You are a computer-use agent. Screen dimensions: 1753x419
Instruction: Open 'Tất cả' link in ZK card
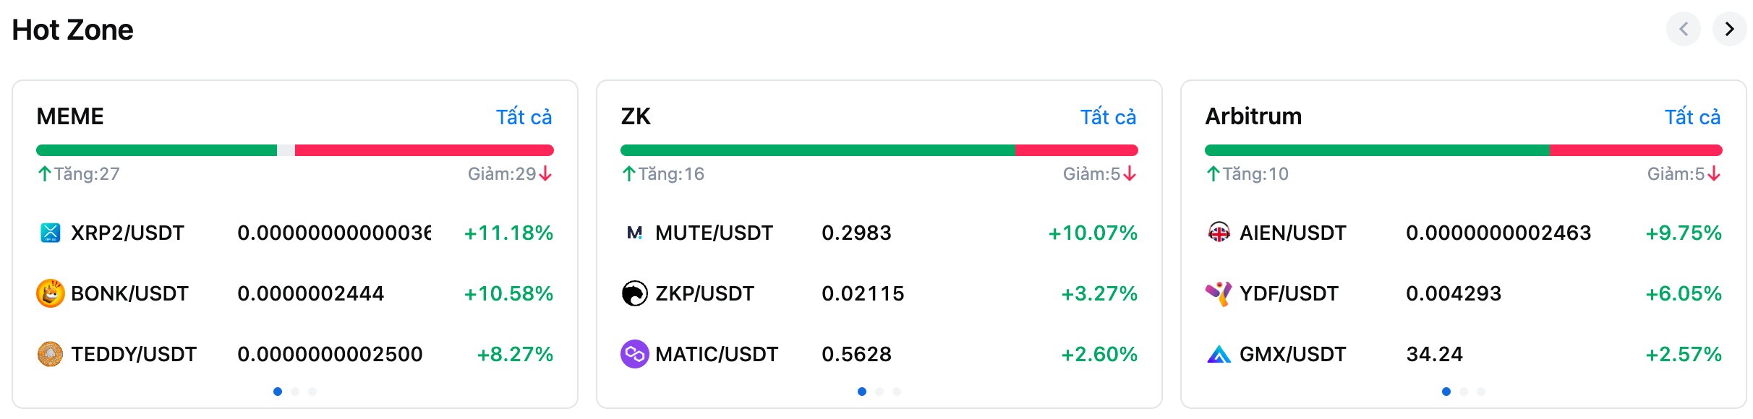tap(1108, 117)
